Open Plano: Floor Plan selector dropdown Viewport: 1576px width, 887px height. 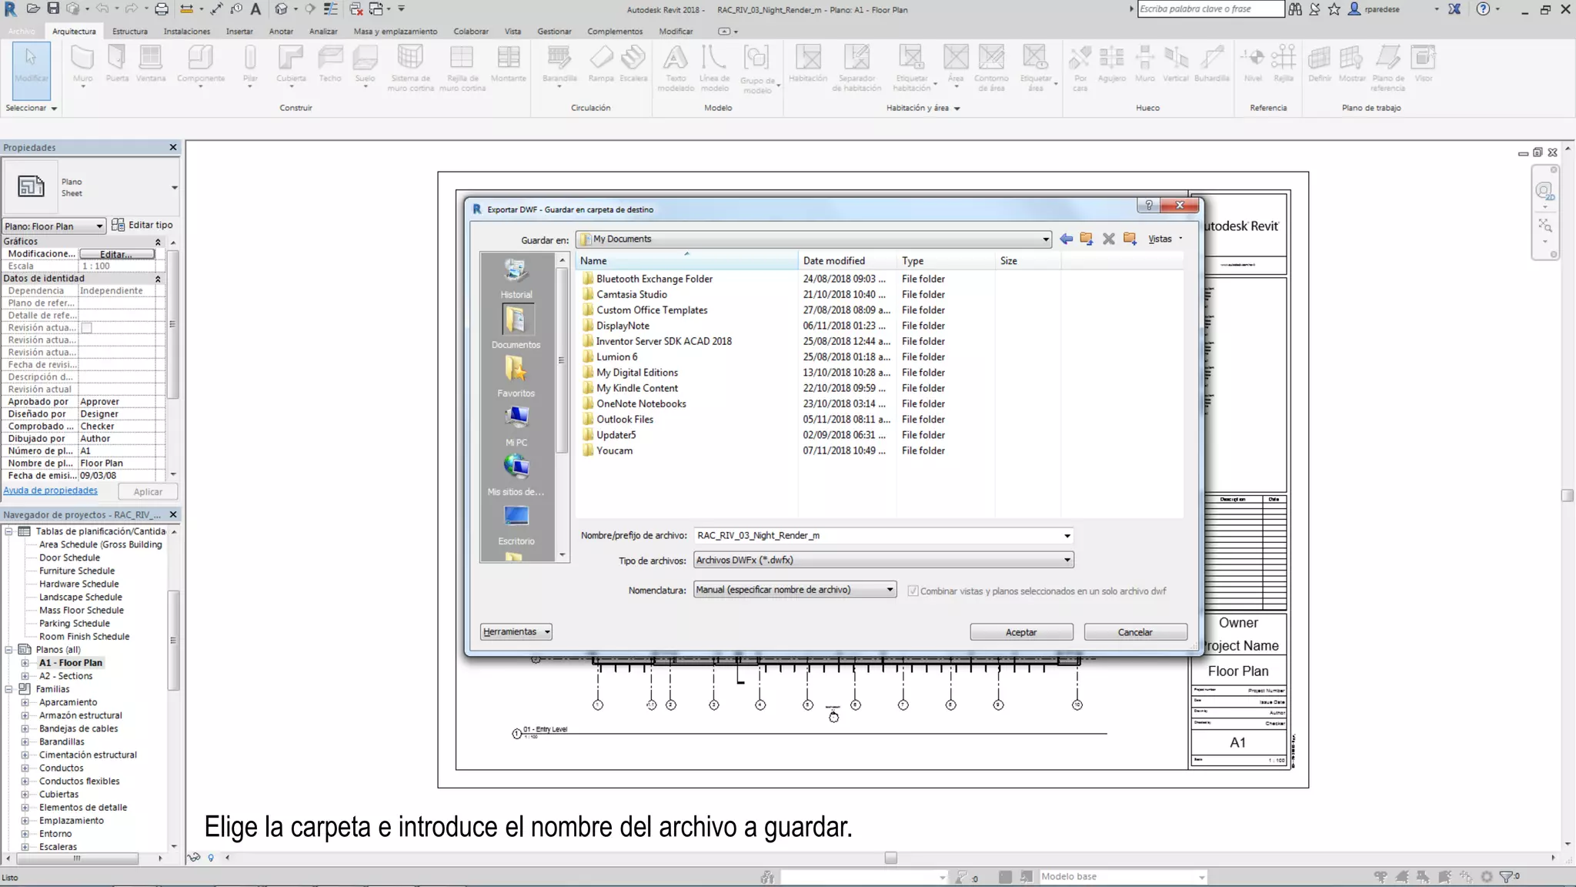[x=53, y=226]
